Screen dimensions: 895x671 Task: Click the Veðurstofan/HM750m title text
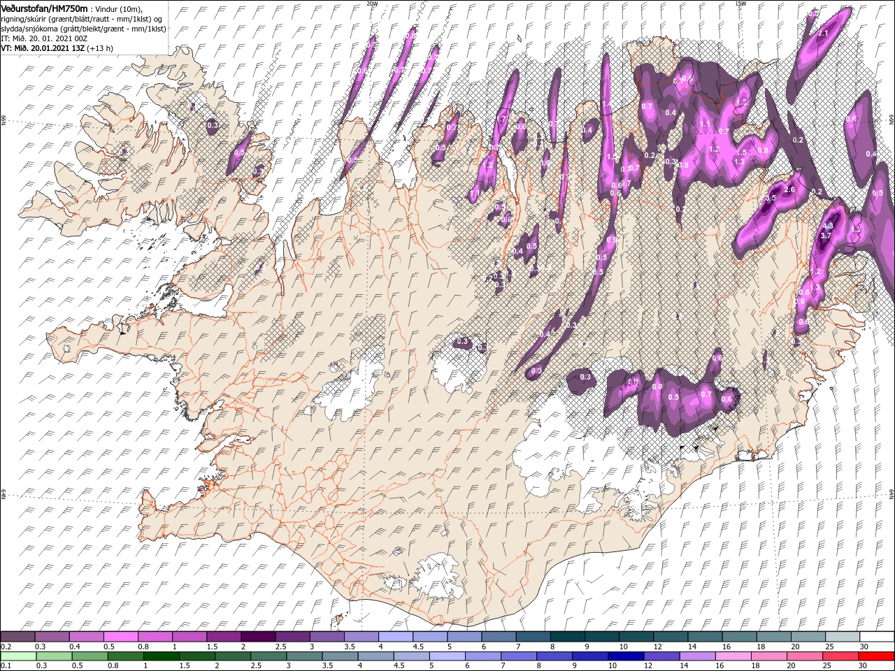(x=45, y=8)
